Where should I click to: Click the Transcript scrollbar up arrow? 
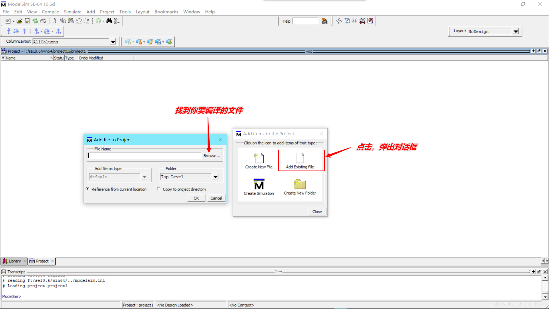[545, 278]
